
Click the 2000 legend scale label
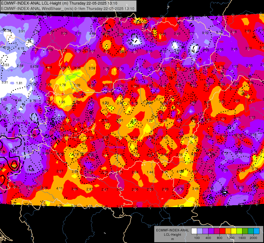253,238
